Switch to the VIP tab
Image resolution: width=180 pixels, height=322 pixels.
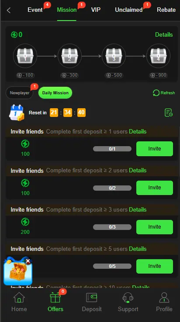point(96,10)
